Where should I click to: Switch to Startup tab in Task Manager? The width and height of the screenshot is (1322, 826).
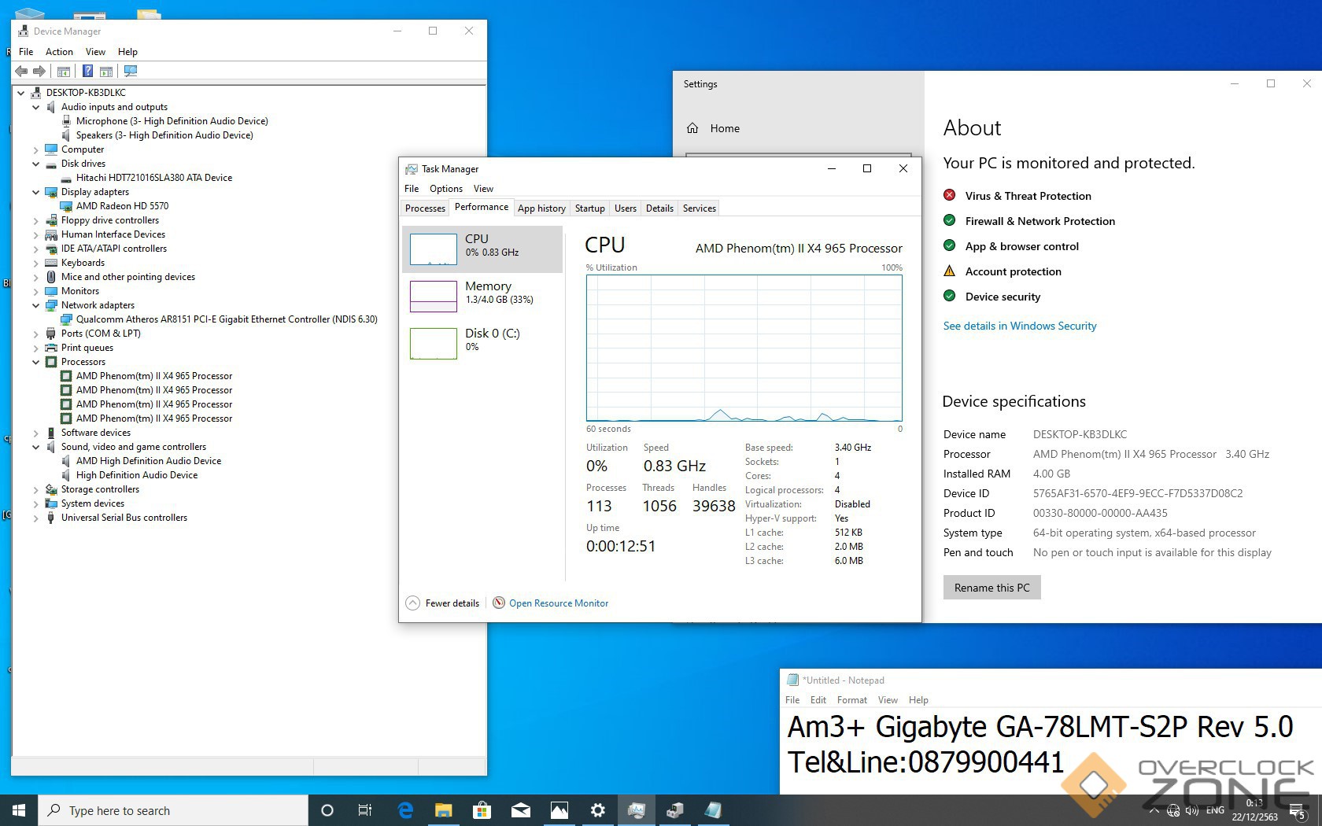click(589, 208)
